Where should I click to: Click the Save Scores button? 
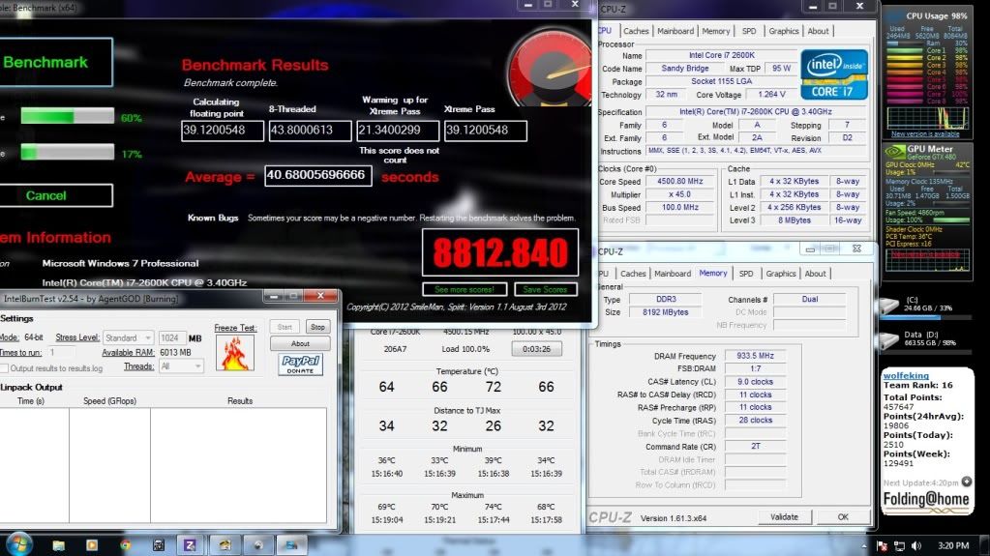546,290
